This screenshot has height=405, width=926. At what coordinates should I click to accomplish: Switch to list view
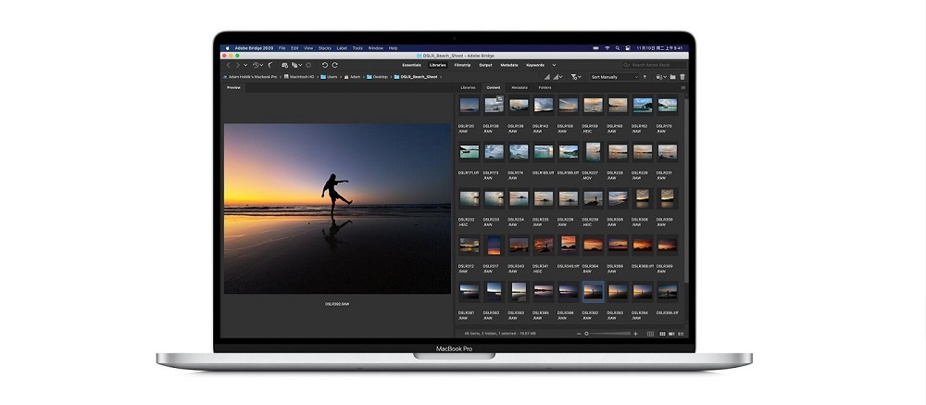[x=681, y=334]
